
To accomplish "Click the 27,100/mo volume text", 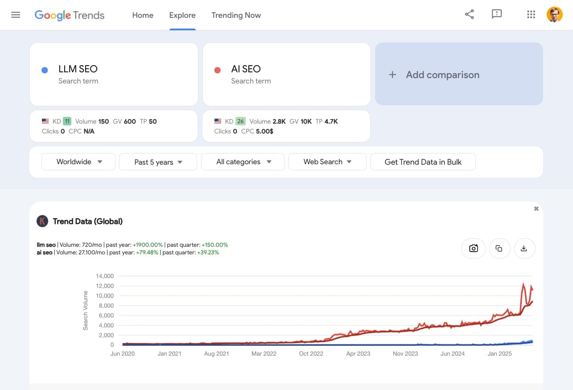I will tap(92, 253).
